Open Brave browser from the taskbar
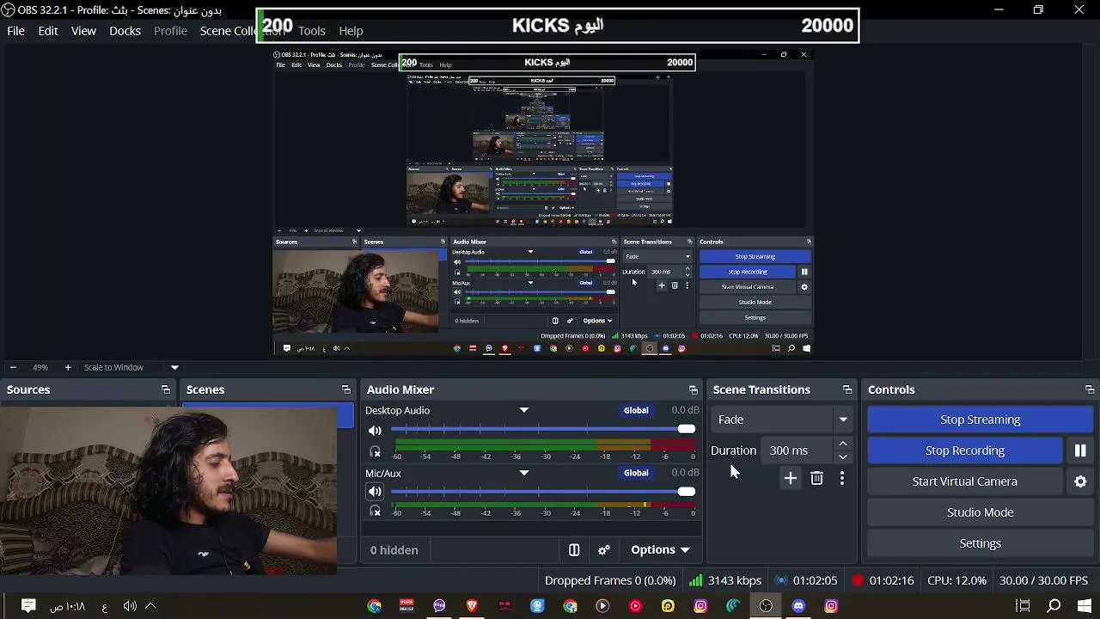 (472, 606)
